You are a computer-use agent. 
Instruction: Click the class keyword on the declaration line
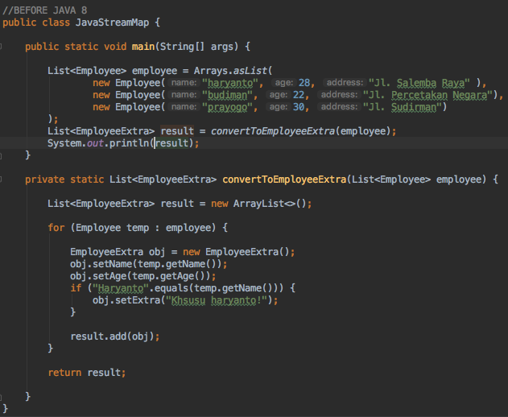point(56,23)
